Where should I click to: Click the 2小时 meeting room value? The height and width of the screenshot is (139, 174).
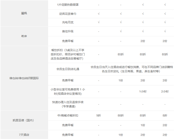[x=165, y=91]
